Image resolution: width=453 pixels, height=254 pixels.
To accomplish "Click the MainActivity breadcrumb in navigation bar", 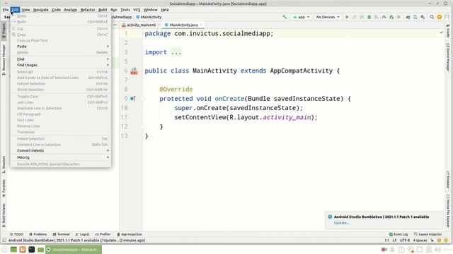I will click(149, 17).
